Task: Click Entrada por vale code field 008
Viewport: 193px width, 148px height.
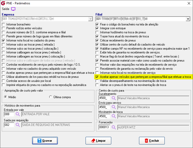Action: pyautogui.click(x=9, y=114)
